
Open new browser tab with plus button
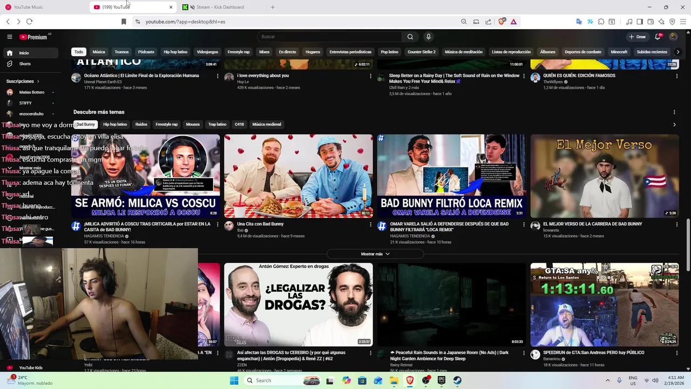click(273, 7)
